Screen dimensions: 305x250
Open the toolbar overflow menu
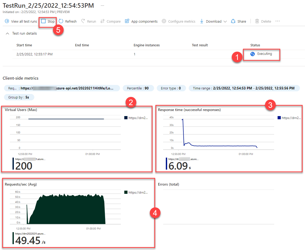click(x=277, y=21)
